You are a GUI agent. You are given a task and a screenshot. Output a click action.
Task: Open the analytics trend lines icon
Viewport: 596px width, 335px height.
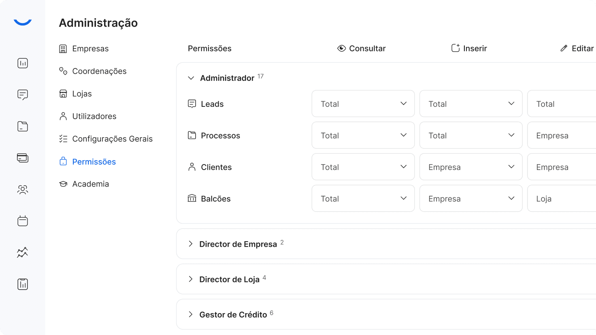pos(23,252)
